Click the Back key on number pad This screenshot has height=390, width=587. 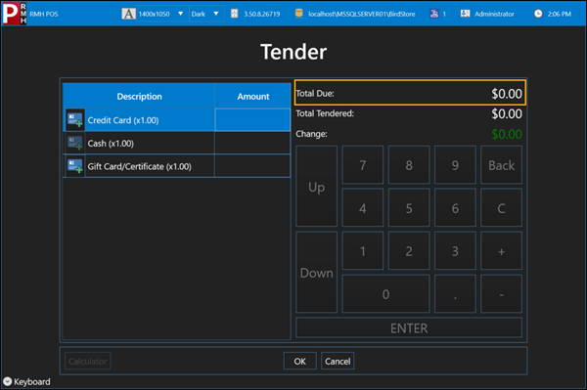pyautogui.click(x=501, y=165)
